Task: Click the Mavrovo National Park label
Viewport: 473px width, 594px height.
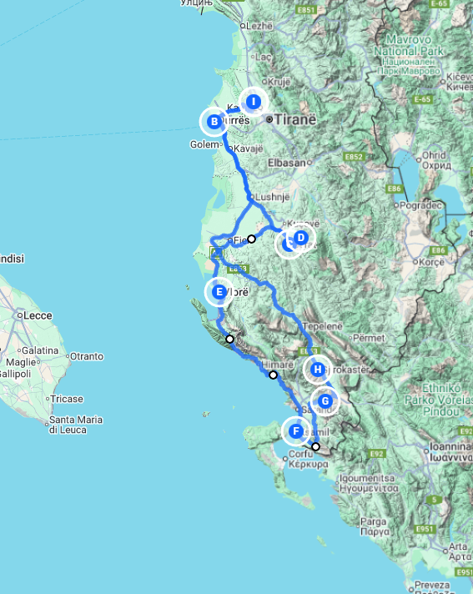Action: 409,45
